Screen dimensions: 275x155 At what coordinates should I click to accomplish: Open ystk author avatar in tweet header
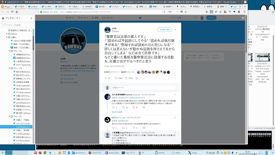tap(107, 30)
